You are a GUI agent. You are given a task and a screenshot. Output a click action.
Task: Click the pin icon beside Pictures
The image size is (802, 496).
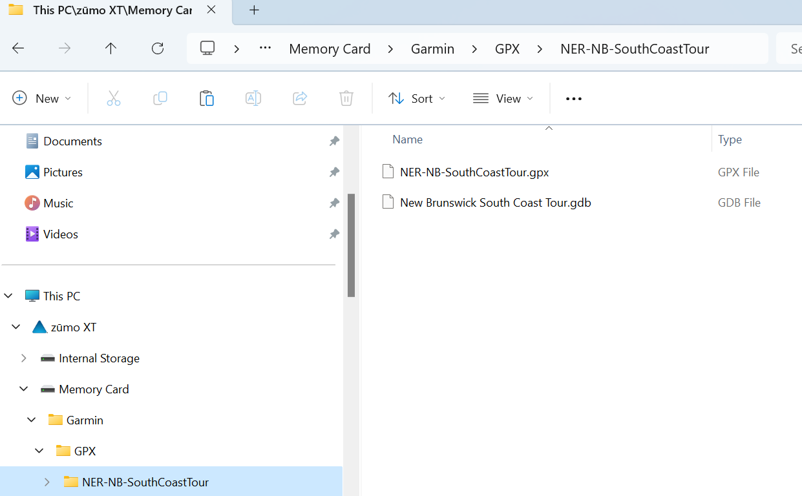(x=334, y=172)
